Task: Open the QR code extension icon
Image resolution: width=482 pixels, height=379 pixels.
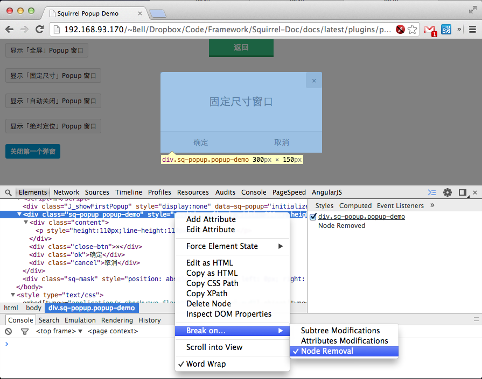Action: 446,30
